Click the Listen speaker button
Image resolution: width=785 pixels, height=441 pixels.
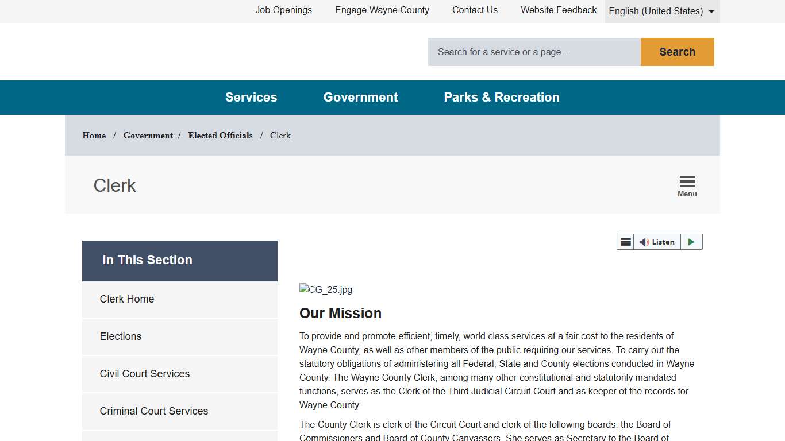pos(657,242)
